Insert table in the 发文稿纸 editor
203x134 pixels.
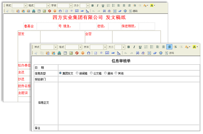[x=39, y=11]
